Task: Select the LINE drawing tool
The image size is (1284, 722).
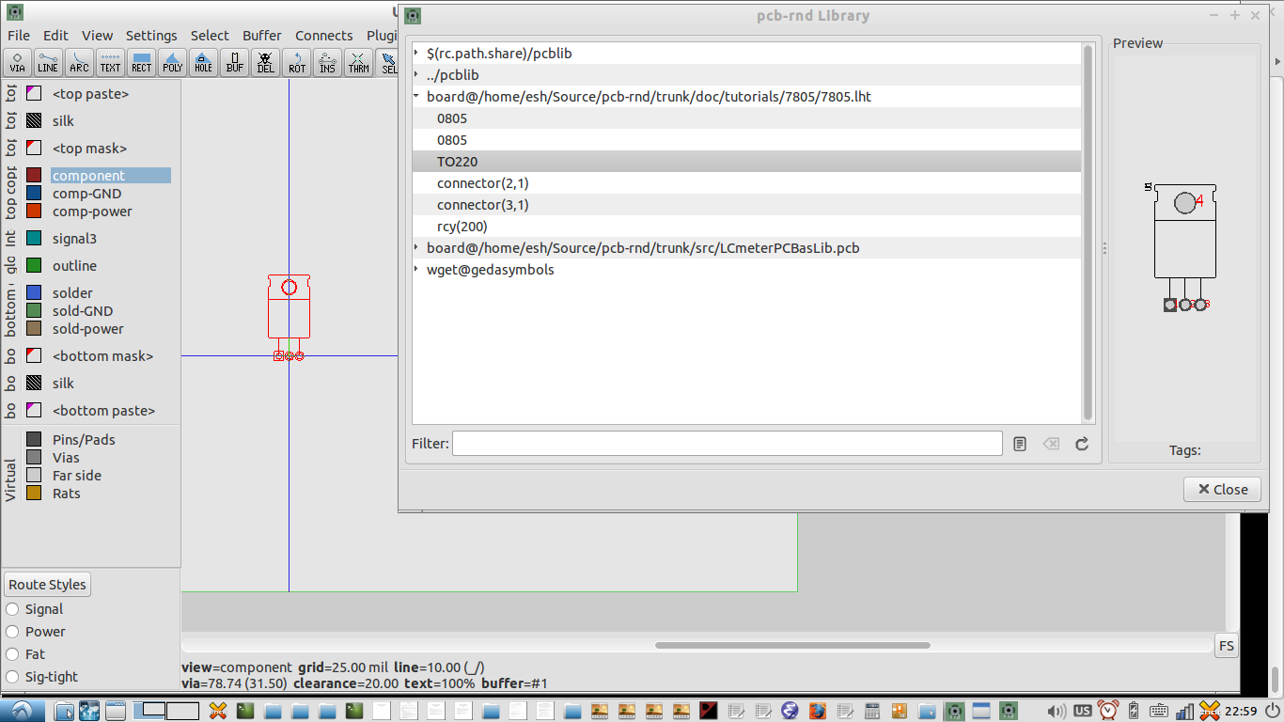Action: 48,63
